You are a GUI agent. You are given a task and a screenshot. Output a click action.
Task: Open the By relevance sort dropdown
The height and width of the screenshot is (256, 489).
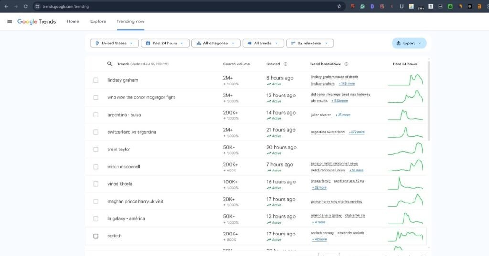(x=310, y=43)
